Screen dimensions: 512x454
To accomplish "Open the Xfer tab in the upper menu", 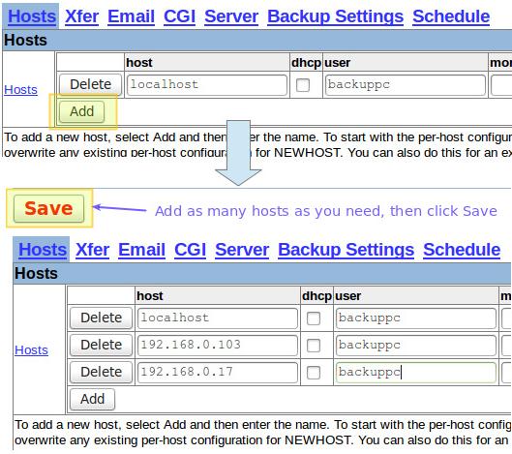I will tap(81, 16).
